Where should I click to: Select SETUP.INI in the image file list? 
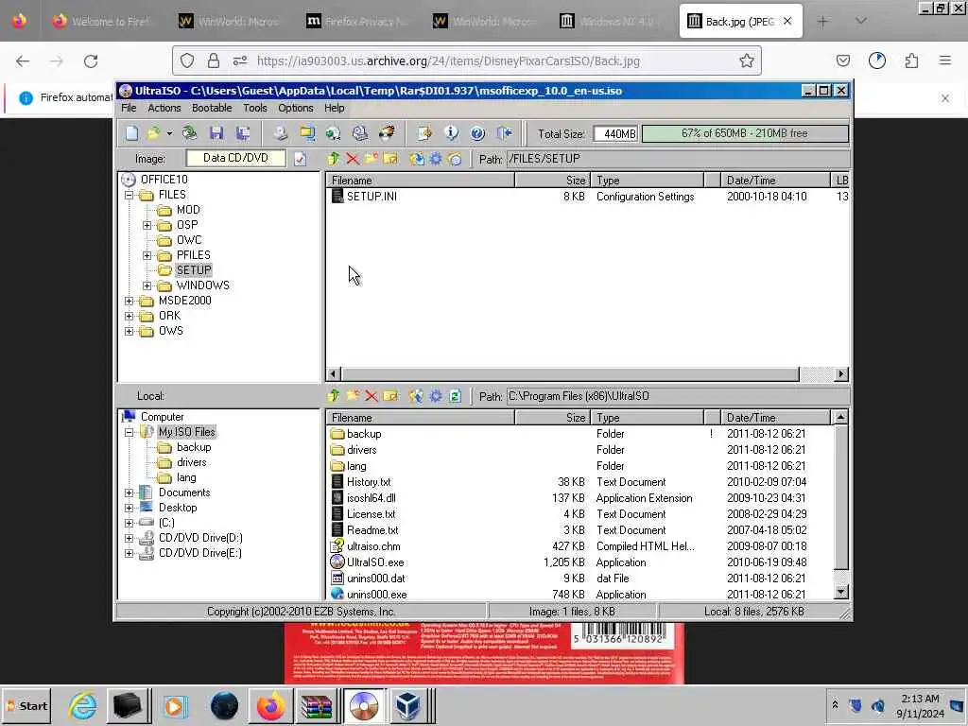372,197
